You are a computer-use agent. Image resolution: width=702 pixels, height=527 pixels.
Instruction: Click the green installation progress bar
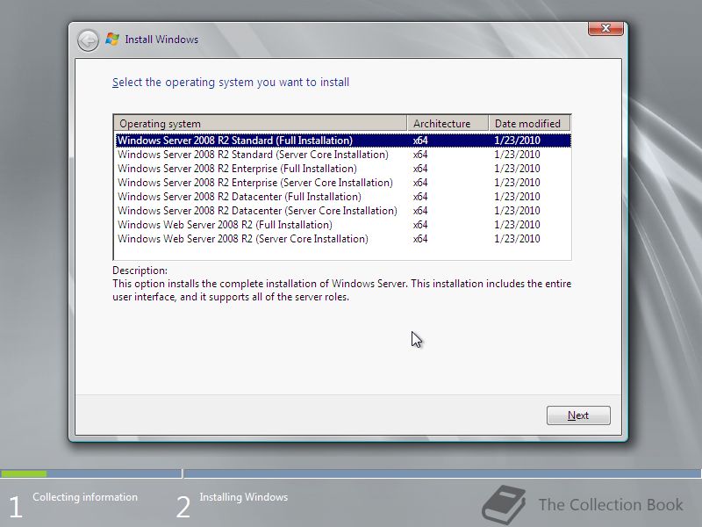24,473
